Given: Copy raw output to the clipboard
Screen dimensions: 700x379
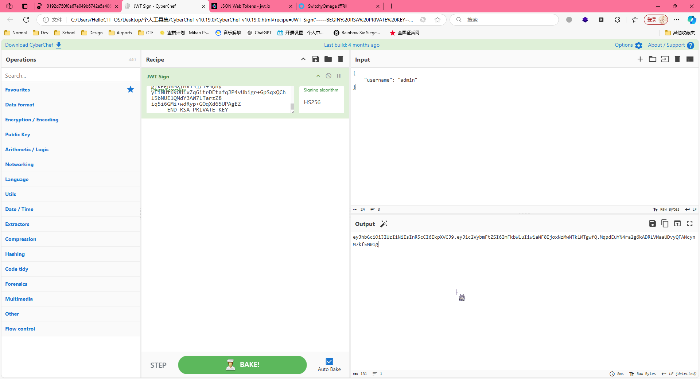Looking at the screenshot, I should [x=665, y=224].
